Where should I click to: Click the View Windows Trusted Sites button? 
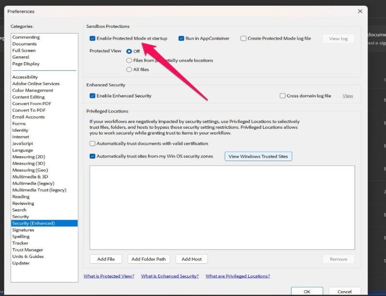pos(258,156)
